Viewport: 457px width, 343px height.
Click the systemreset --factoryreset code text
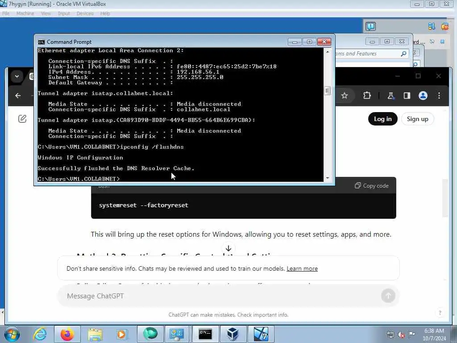pos(144,205)
